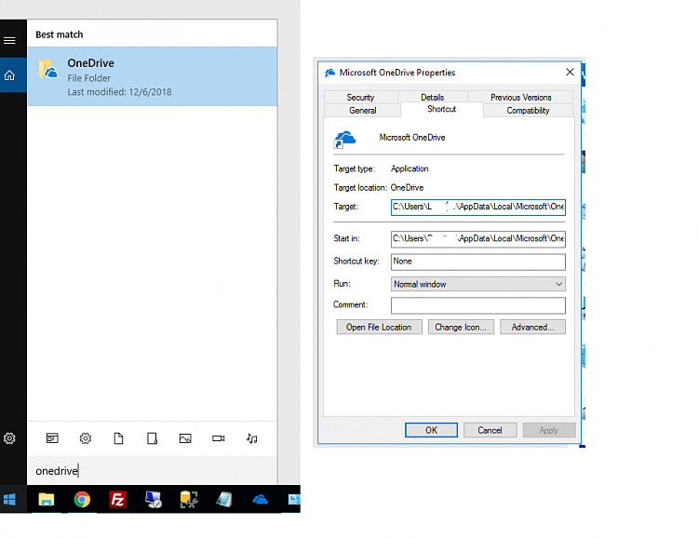Expand the Run dropdown showing Normal window
This screenshot has width=698, height=538.
pos(478,284)
